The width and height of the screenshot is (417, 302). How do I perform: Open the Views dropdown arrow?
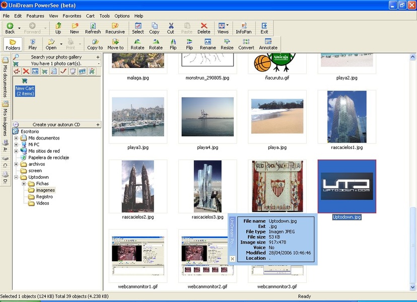click(227, 25)
